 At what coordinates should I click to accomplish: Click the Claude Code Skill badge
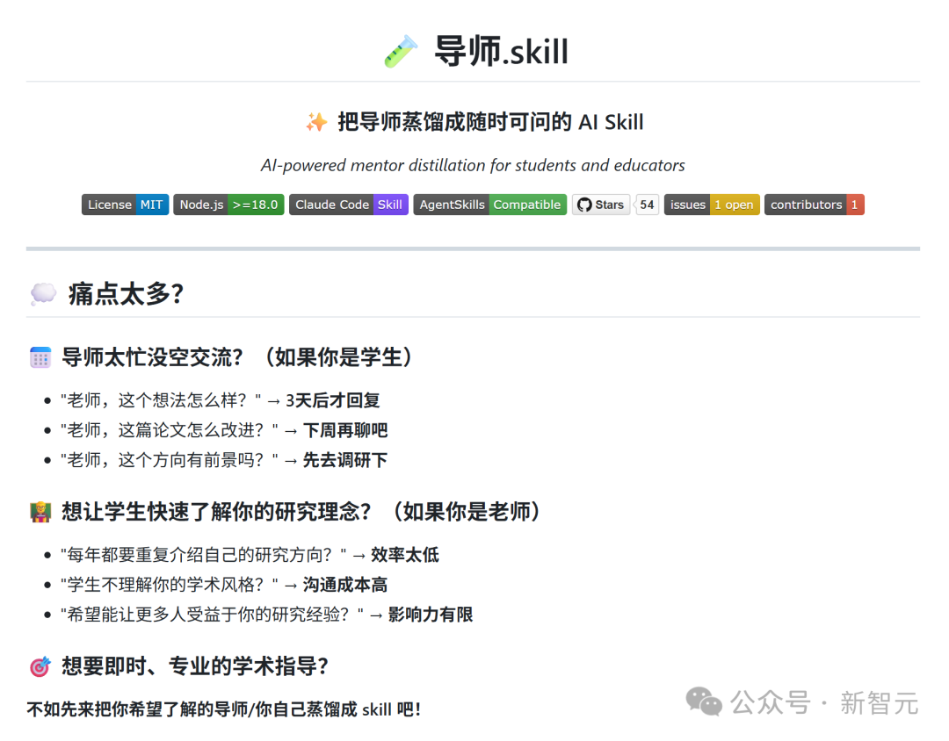[348, 205]
